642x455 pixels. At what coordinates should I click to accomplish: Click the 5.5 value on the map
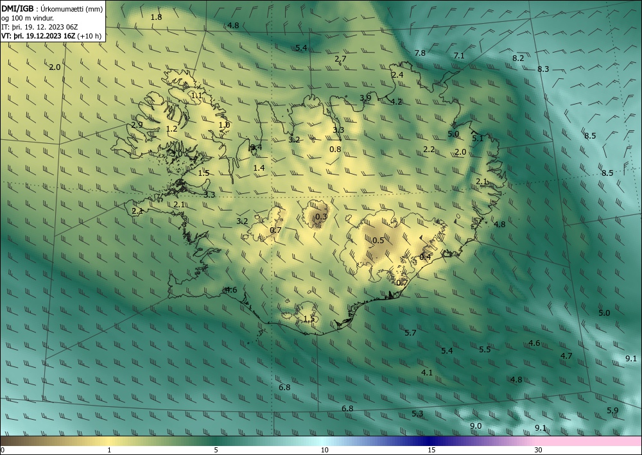coord(485,350)
